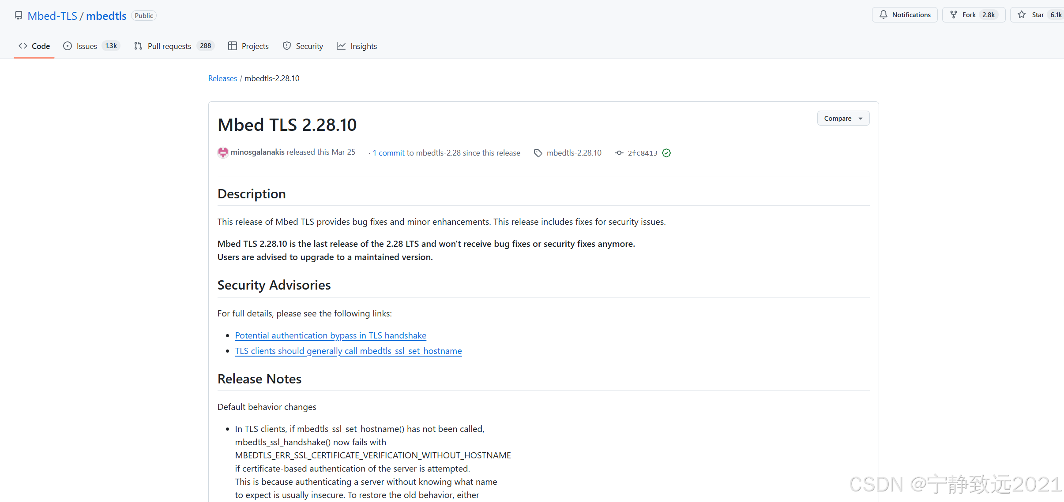Click the Mbed TLS 2.28.10 release title
The height and width of the screenshot is (502, 1064).
(x=287, y=125)
